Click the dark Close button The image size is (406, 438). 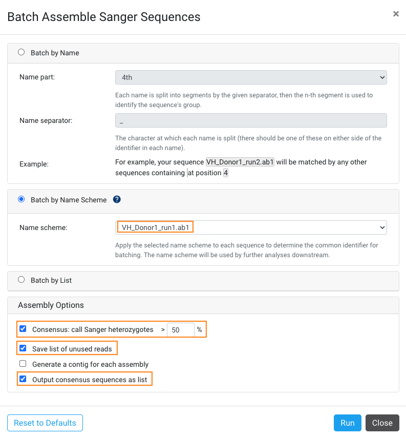click(382, 423)
